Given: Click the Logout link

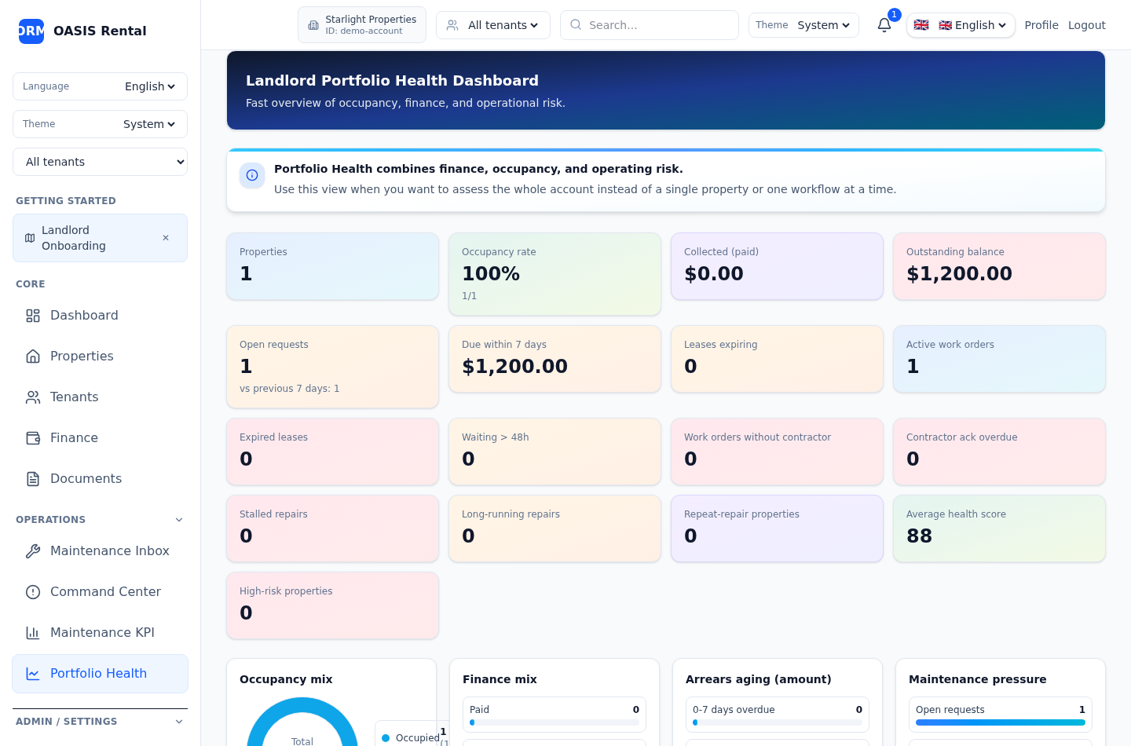Looking at the screenshot, I should 1086,25.
